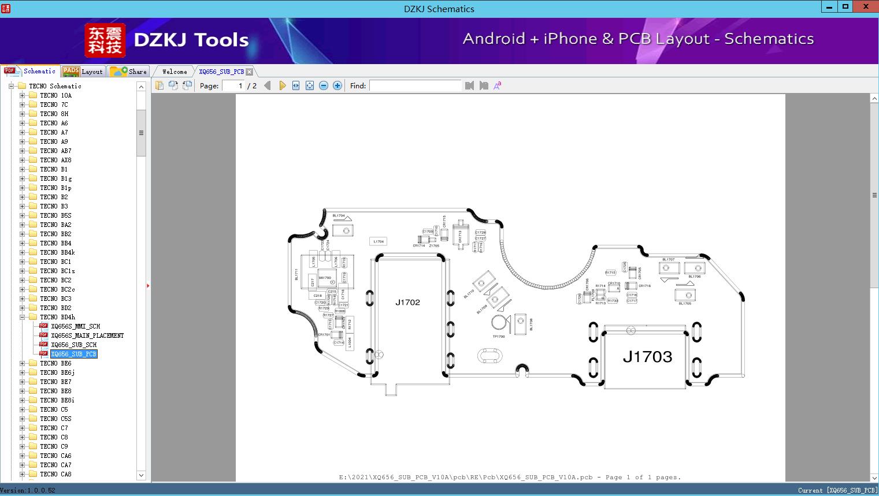Click the Current [XQ656_SUB_PCB] status text
879x496 pixels.
point(837,490)
